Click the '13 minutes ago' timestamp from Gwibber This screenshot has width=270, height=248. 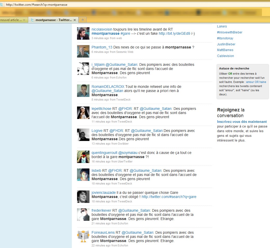point(101,144)
